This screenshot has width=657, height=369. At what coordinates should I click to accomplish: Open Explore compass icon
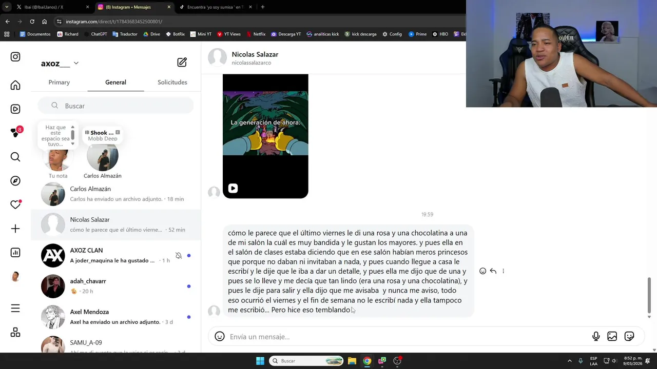tap(15, 181)
